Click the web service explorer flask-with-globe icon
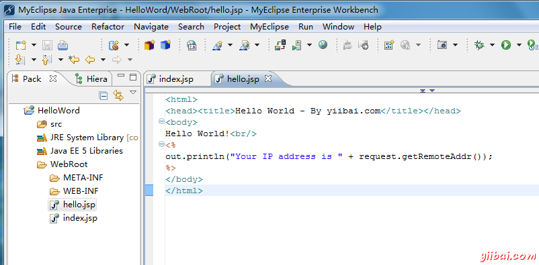 click(245, 45)
